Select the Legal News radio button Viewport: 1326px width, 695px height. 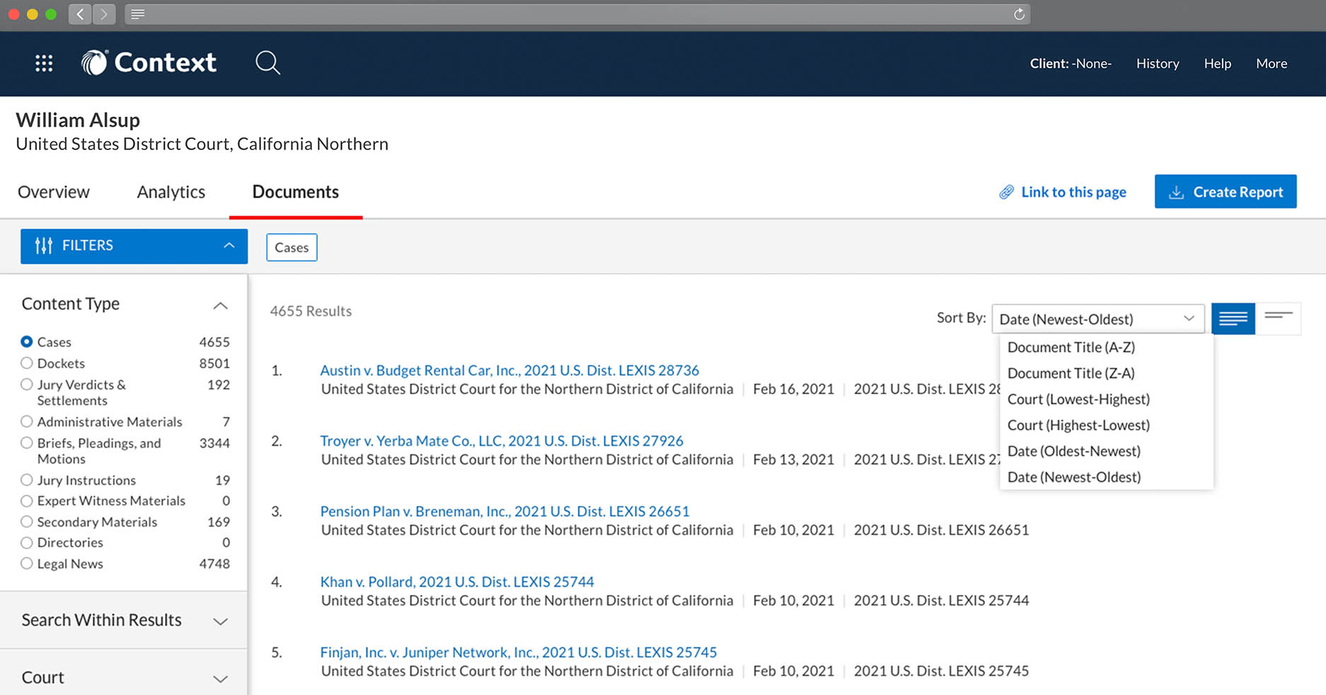coord(27,563)
